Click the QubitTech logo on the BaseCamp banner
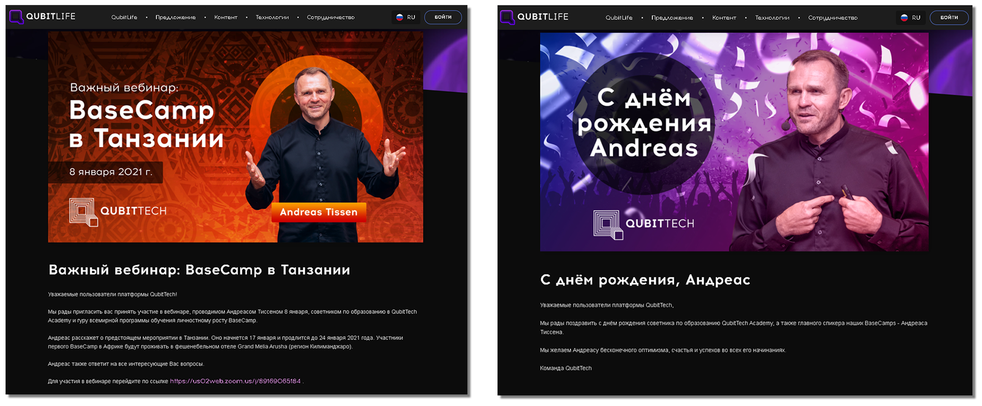Image resolution: width=982 pixels, height=406 pixels. click(118, 211)
